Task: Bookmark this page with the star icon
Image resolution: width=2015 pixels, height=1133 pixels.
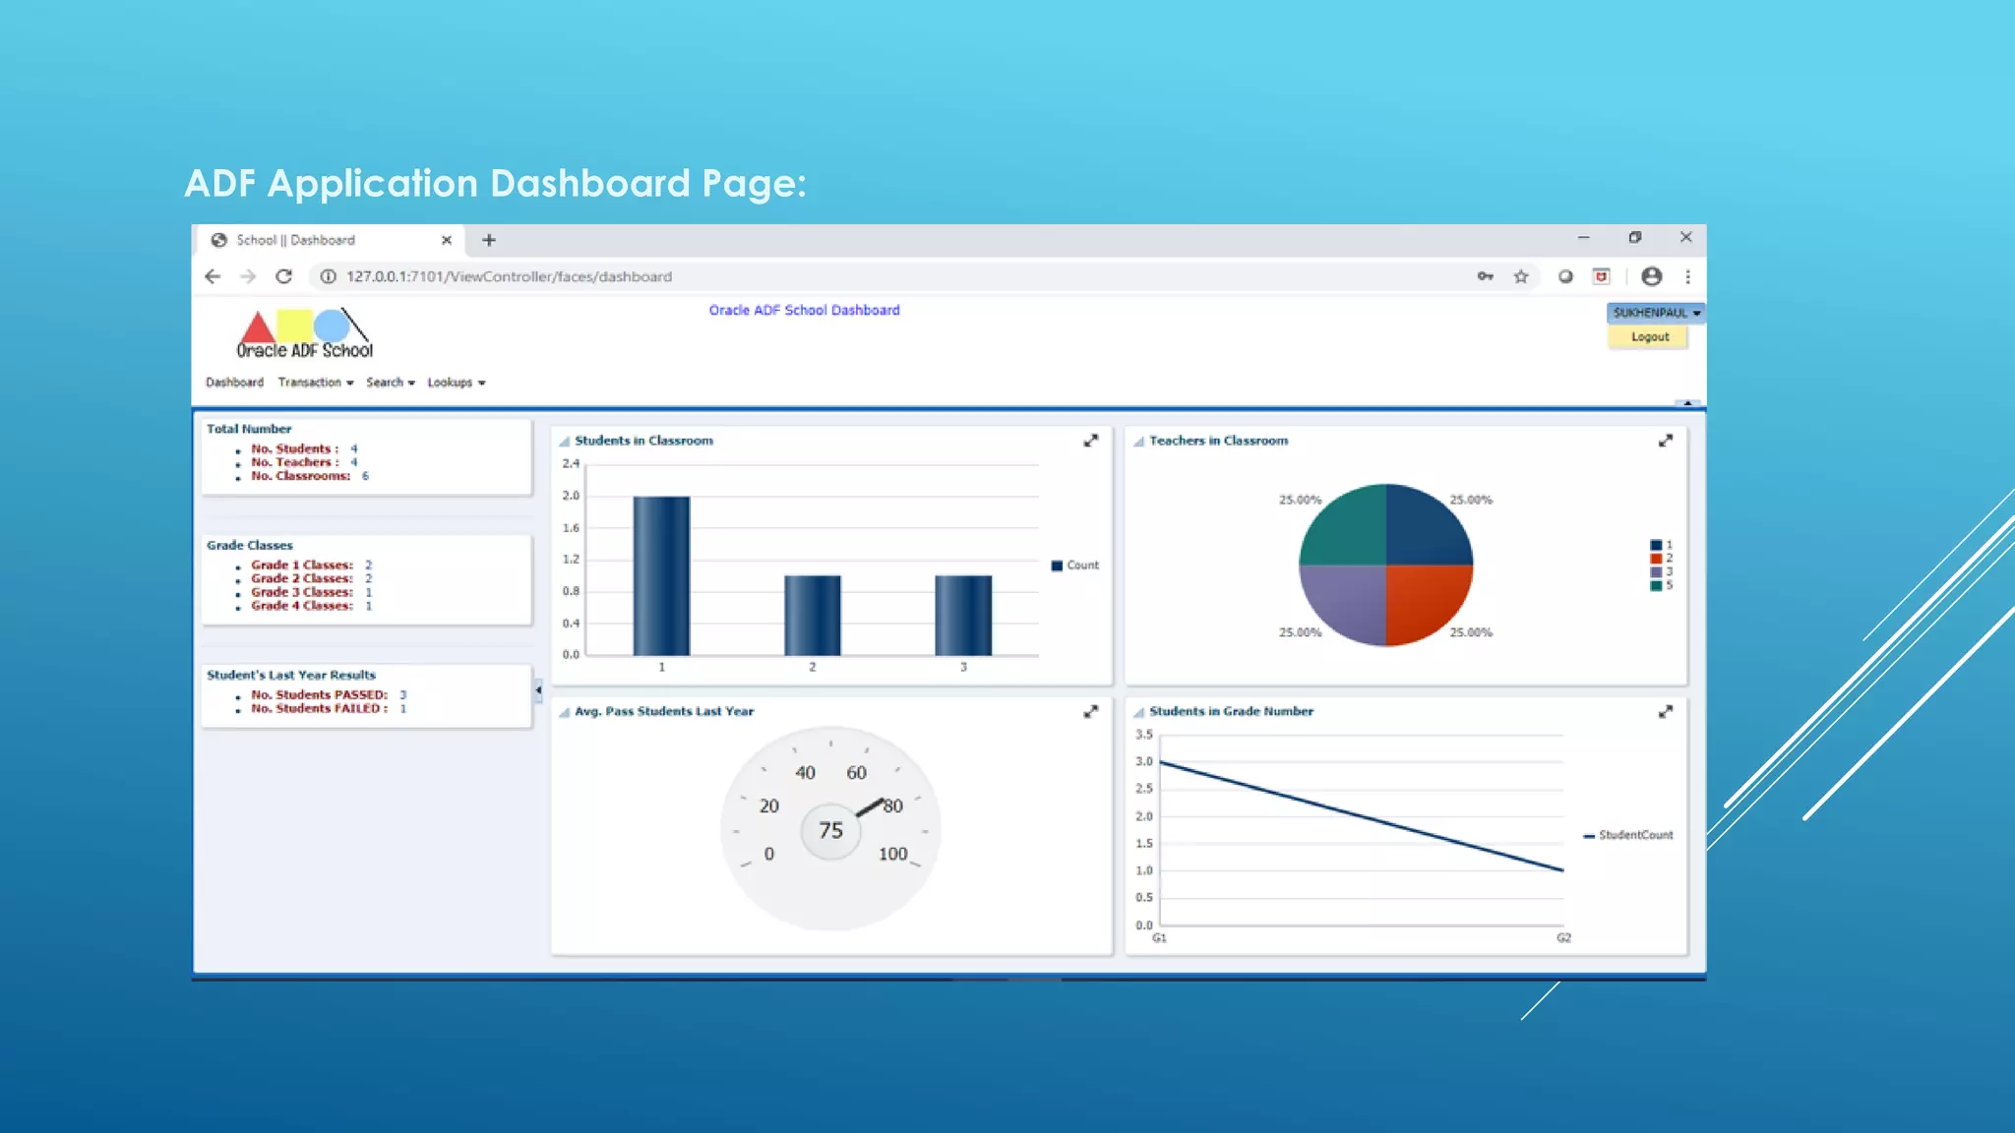Action: tap(1521, 276)
